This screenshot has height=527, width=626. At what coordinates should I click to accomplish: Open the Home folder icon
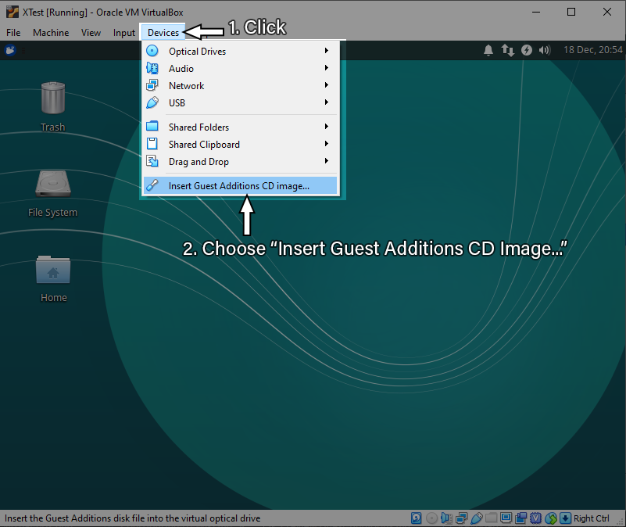pyautogui.click(x=52, y=270)
